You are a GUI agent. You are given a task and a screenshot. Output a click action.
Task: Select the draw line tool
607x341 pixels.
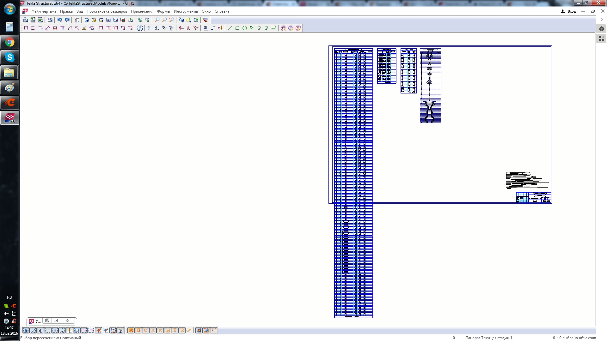coord(230,28)
